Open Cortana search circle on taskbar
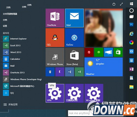 131,11
